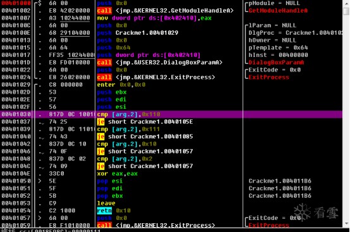Click the lParam = NULL comment
Image resolution: width=350 pixels, height=232 pixels.
(x=272, y=25)
